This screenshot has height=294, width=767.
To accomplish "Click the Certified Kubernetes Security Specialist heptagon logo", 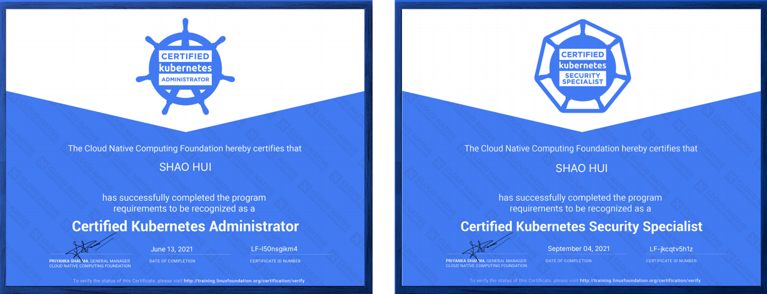I will tap(581, 66).
